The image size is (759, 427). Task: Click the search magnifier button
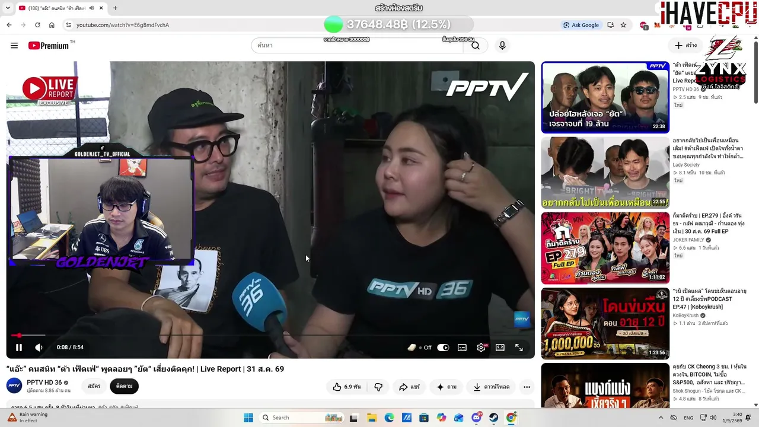point(475,46)
